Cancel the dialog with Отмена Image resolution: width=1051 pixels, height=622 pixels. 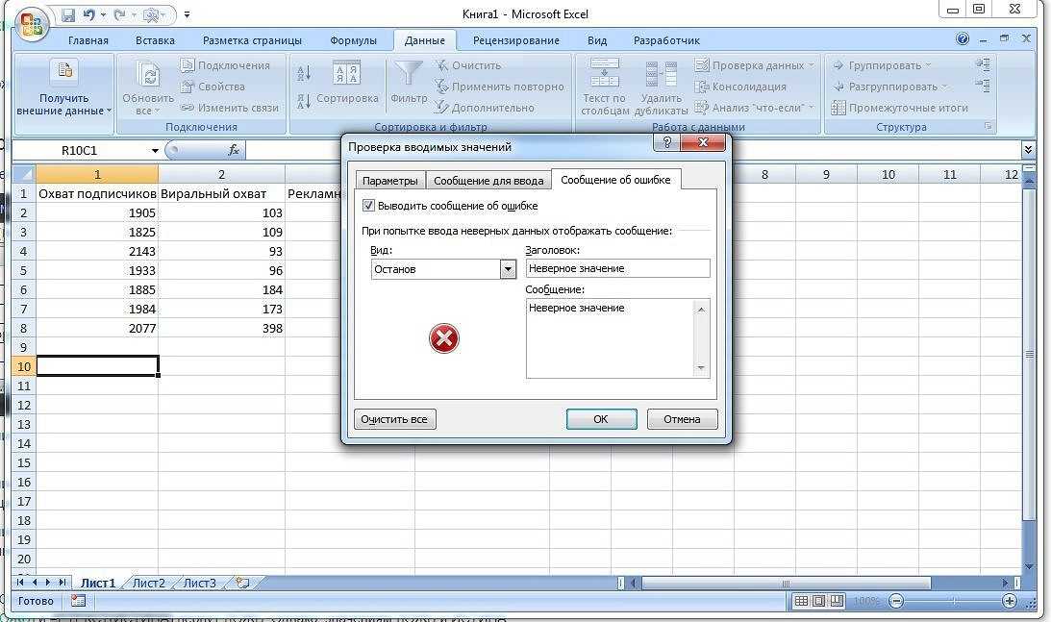tap(683, 419)
